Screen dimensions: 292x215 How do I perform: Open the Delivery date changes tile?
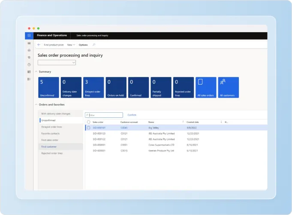71,87
